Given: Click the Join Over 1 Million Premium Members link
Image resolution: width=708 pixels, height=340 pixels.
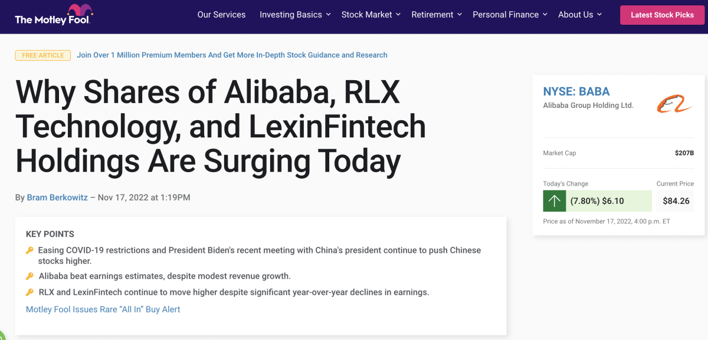Looking at the screenshot, I should pos(232,55).
